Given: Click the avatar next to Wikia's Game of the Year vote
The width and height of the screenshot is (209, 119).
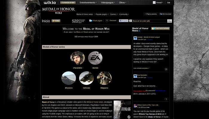Looking at the screenshot, I should point(135,106).
